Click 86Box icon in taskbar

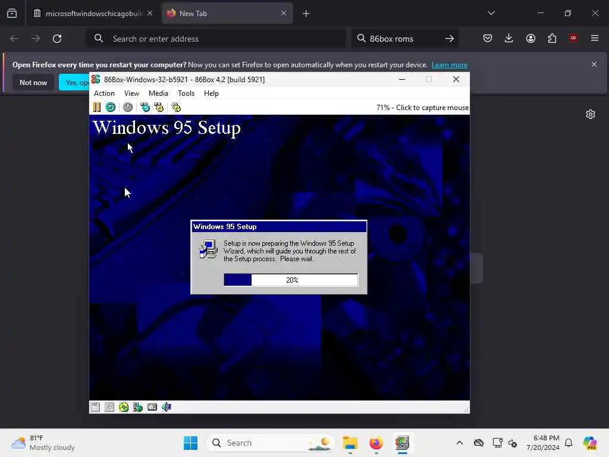point(403,443)
